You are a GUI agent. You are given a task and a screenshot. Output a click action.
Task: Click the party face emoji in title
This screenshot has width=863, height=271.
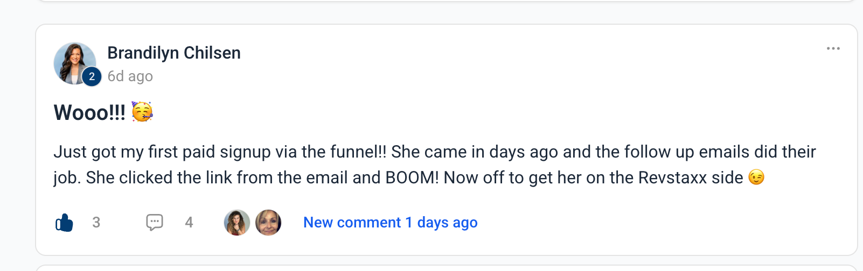[142, 112]
